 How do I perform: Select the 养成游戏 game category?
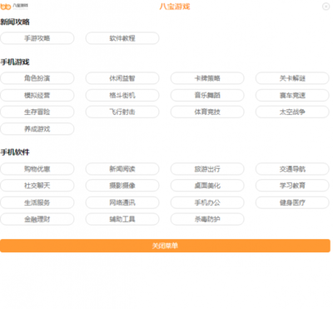(x=37, y=129)
